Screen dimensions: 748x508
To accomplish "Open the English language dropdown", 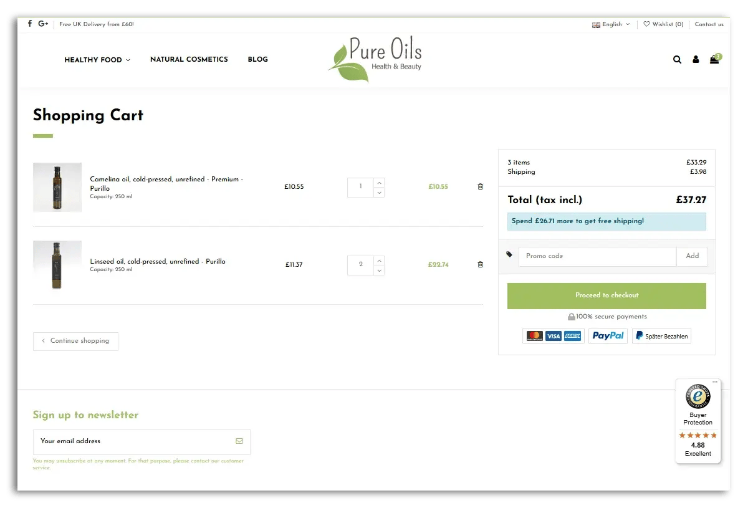I will coord(610,24).
